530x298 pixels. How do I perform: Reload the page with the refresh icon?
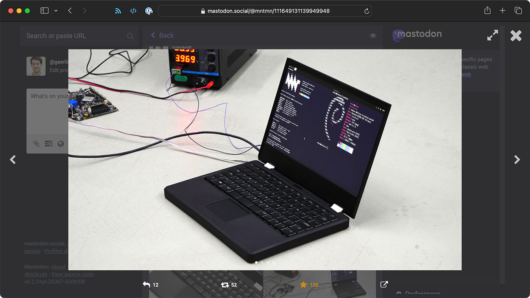click(x=366, y=11)
